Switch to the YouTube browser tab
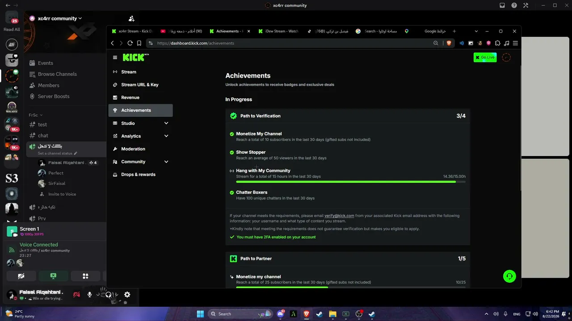The height and width of the screenshot is (321, 572). (x=181, y=31)
